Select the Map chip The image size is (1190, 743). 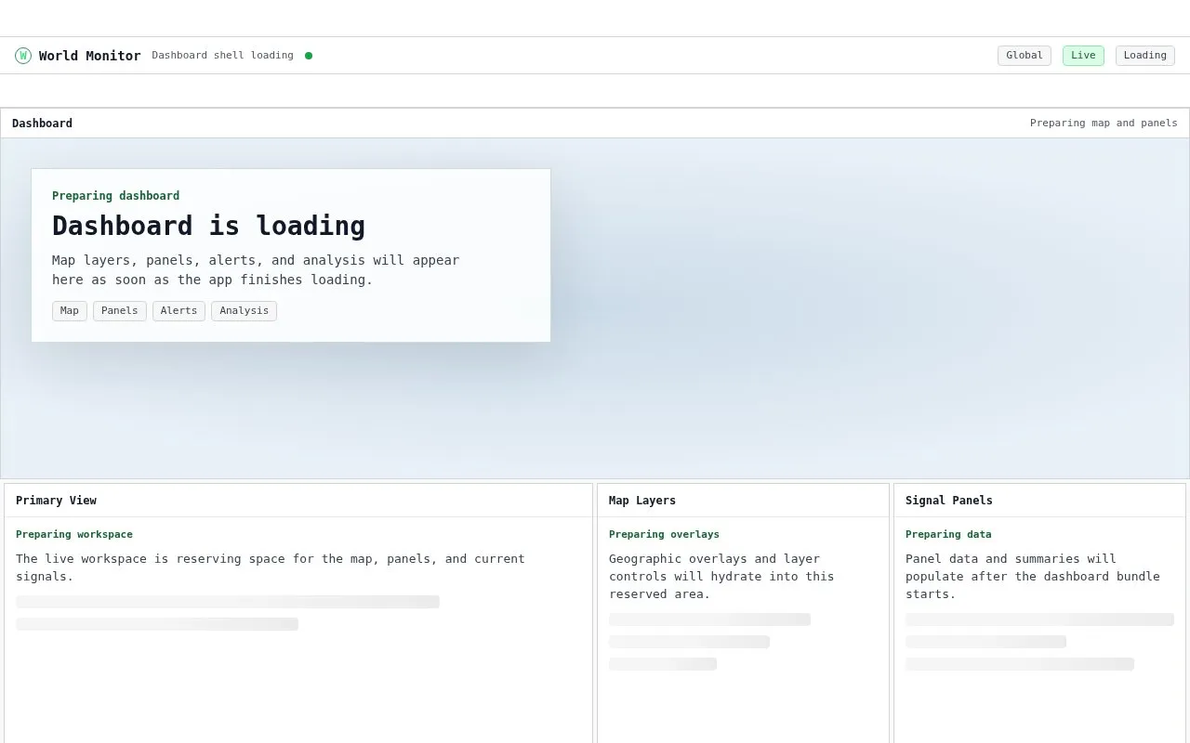[x=70, y=311]
